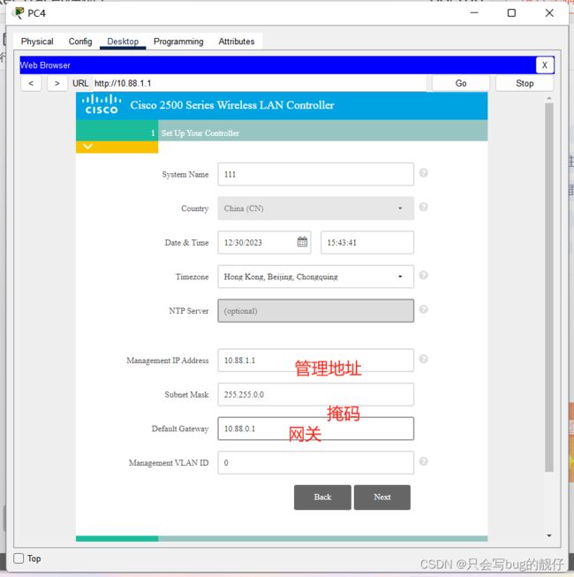Screen dimensions: 574x577
Task: Switch to the Physical tab
Action: coord(37,42)
